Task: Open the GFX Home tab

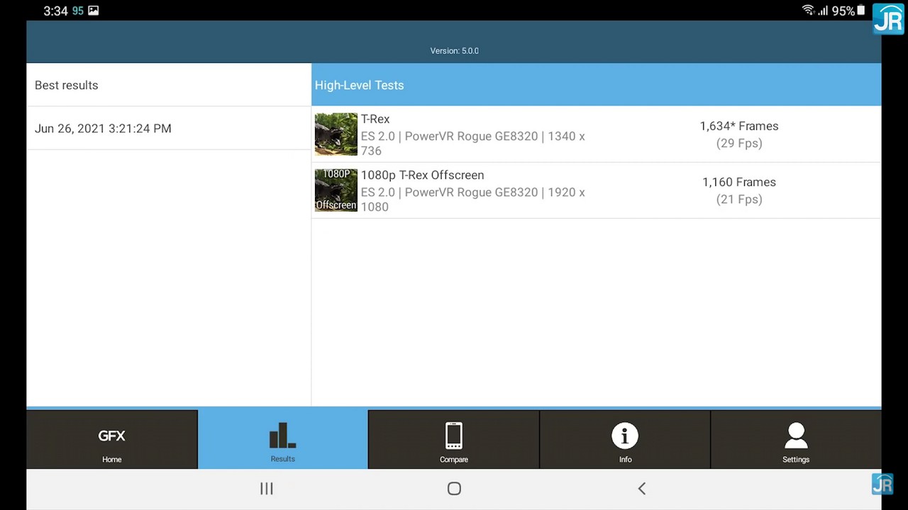Action: click(111, 439)
